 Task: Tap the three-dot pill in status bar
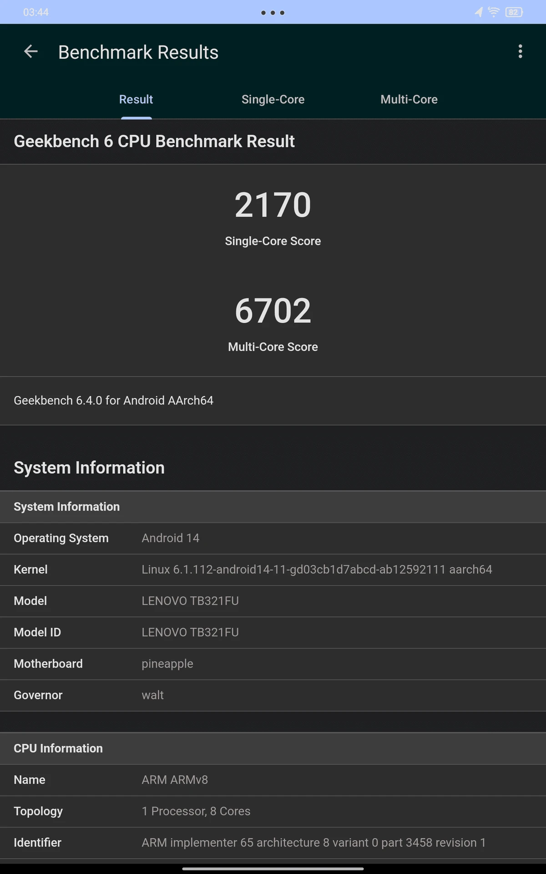pos(273,13)
